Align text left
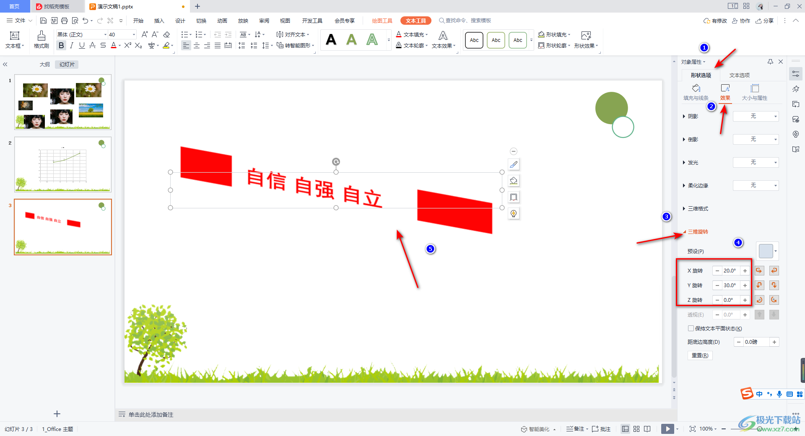This screenshot has height=436, width=805. click(186, 45)
